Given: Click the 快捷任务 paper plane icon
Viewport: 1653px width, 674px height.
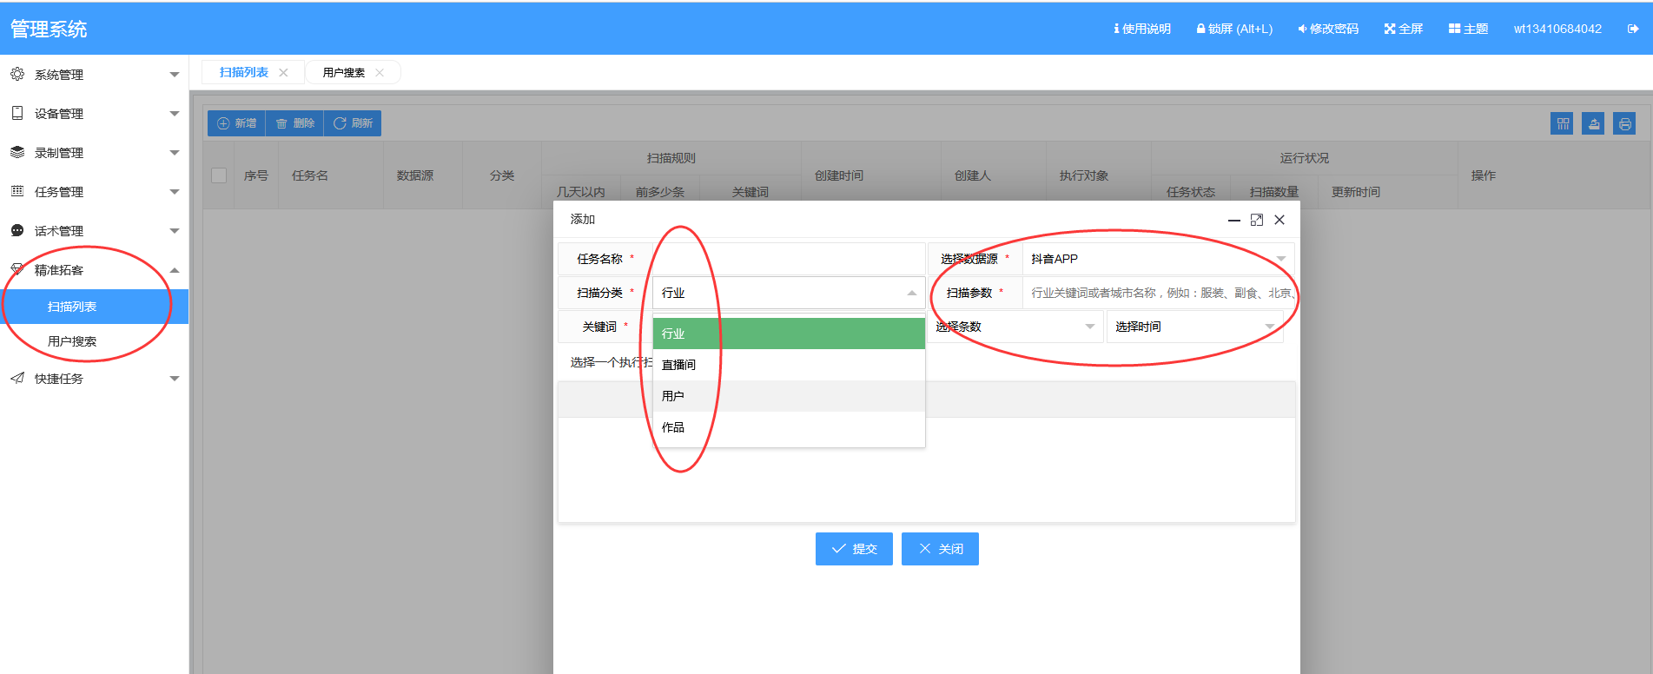Looking at the screenshot, I should 17,379.
